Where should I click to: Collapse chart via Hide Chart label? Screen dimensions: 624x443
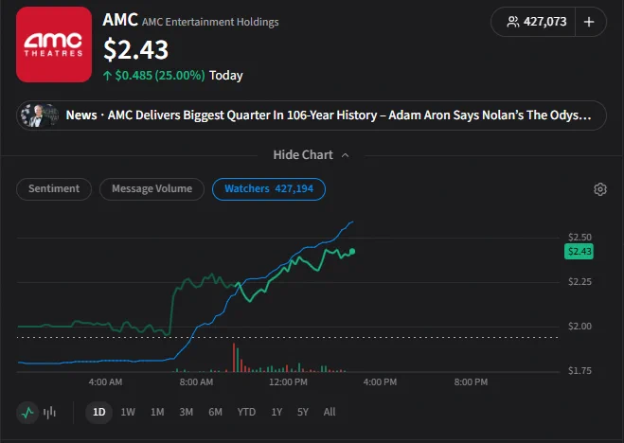coord(303,154)
